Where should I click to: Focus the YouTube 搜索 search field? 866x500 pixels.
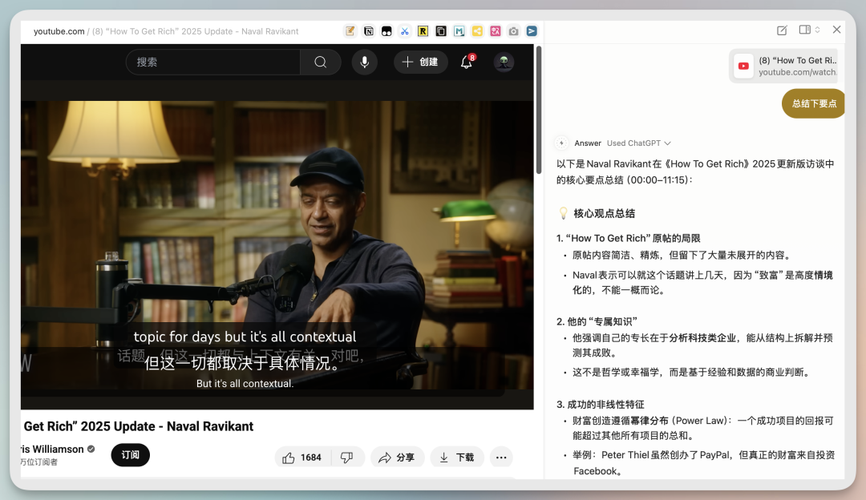coord(212,62)
